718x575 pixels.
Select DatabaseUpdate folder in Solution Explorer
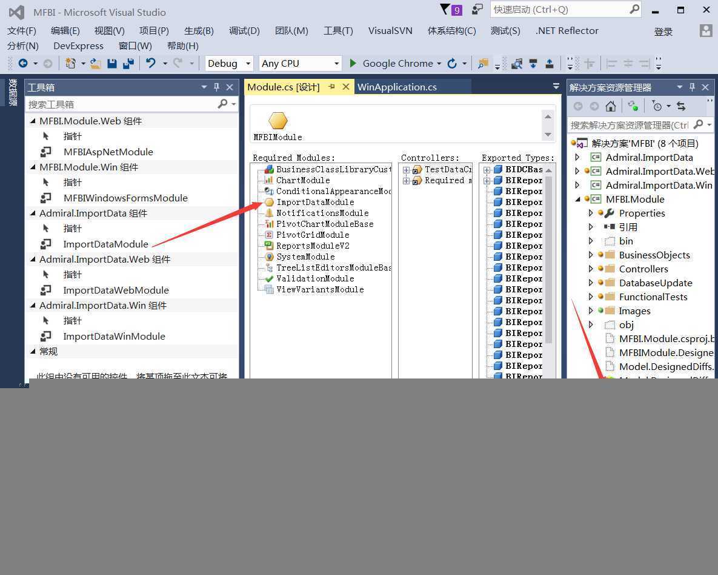(655, 283)
